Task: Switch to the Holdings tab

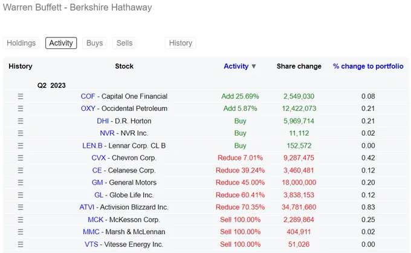Action: [21, 43]
